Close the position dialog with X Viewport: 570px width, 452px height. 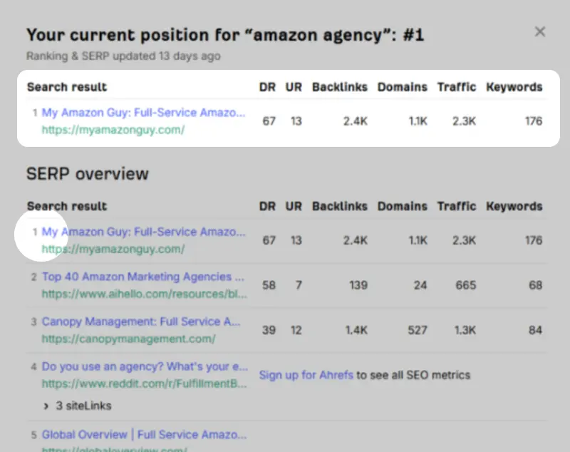click(540, 31)
